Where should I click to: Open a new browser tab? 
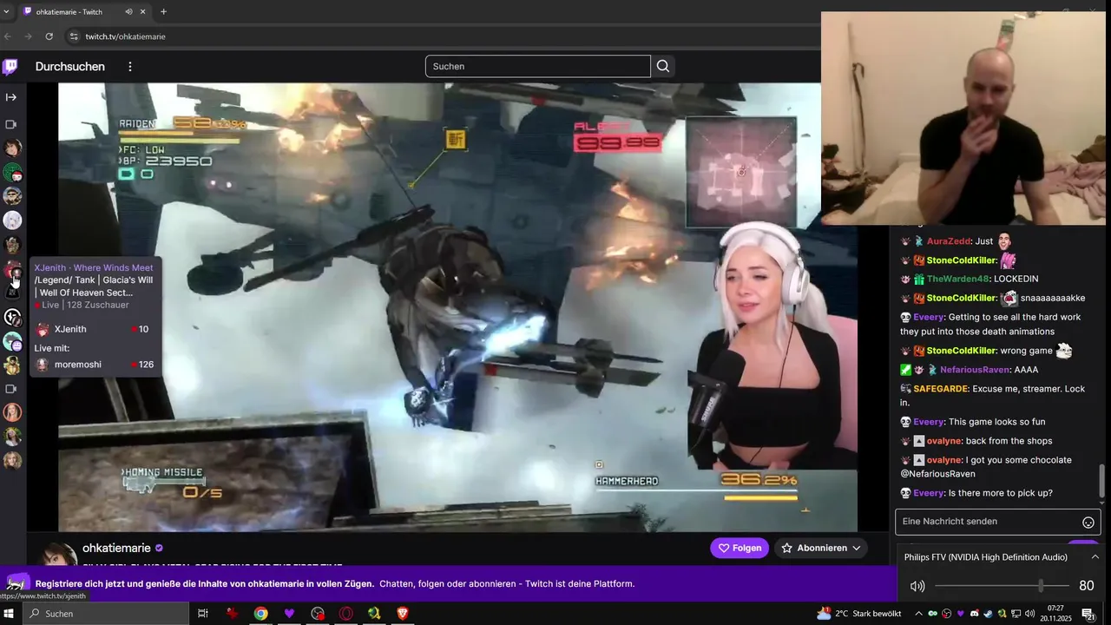(163, 11)
